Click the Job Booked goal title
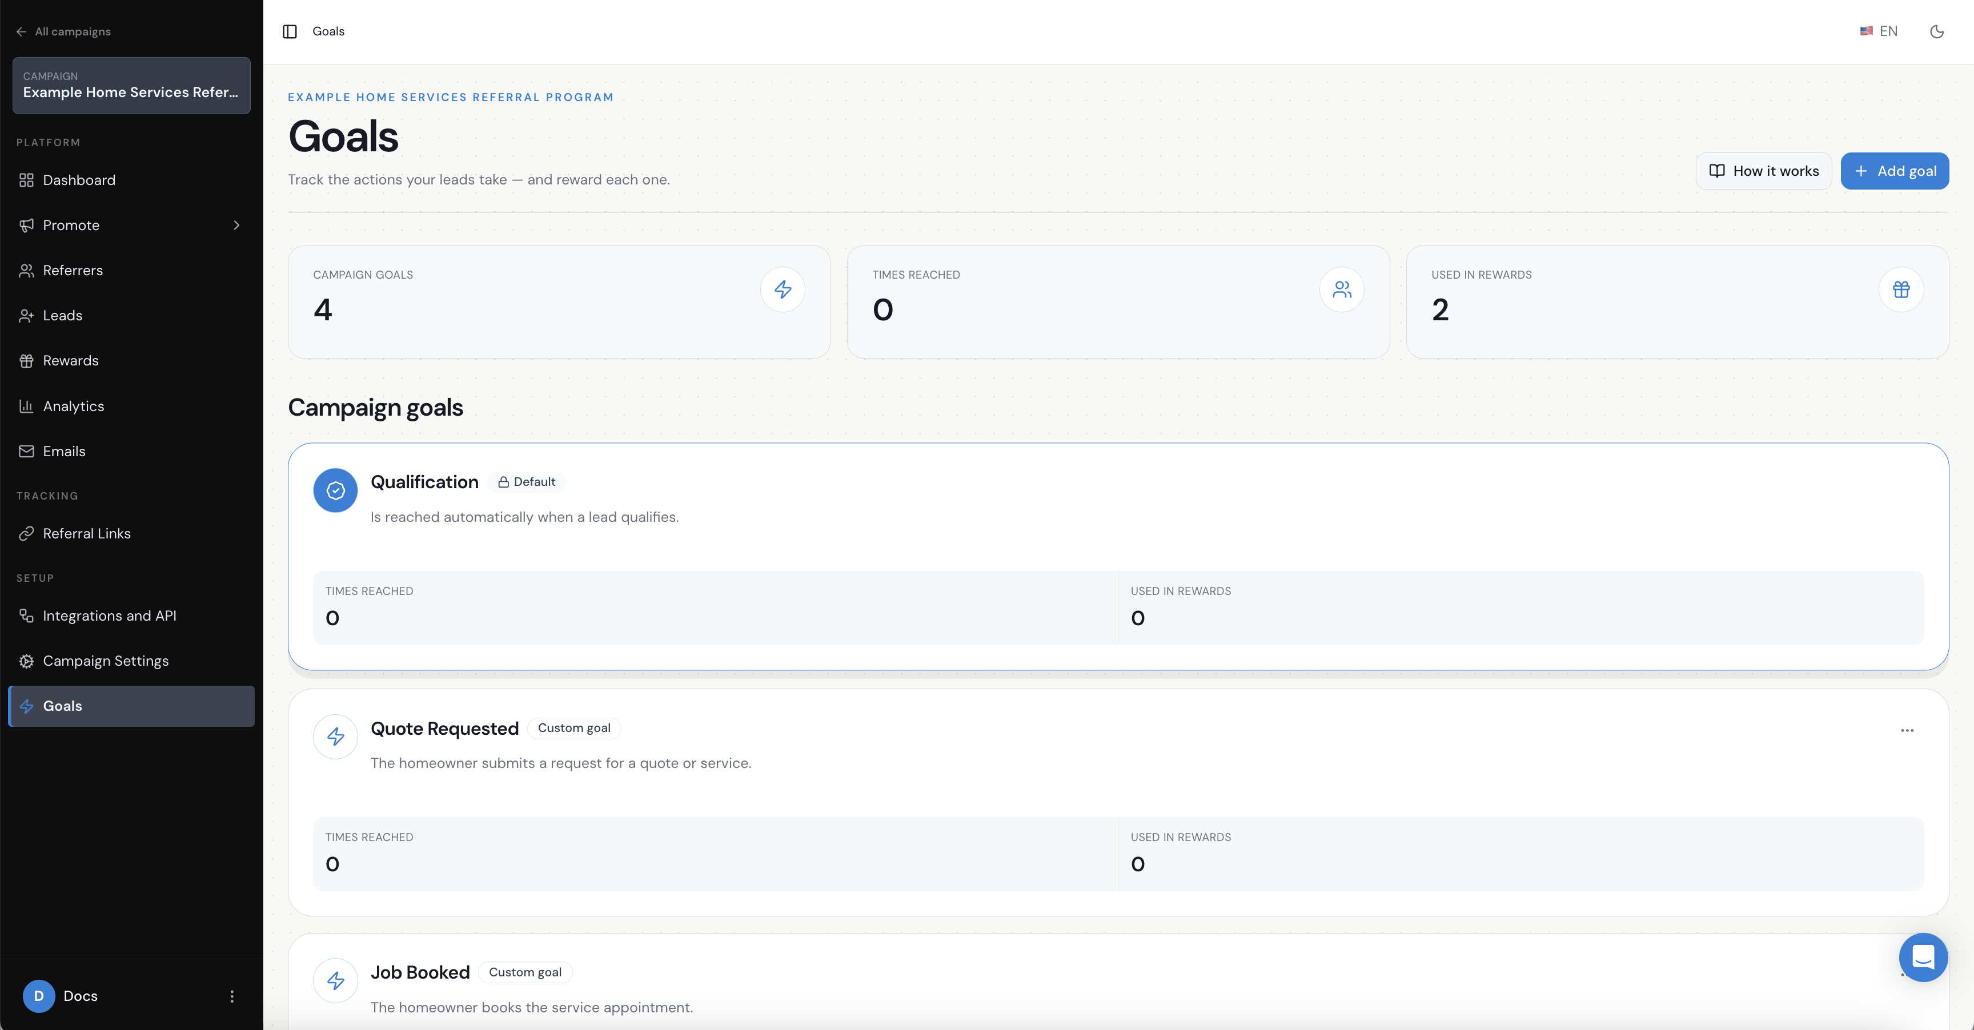 (420, 972)
